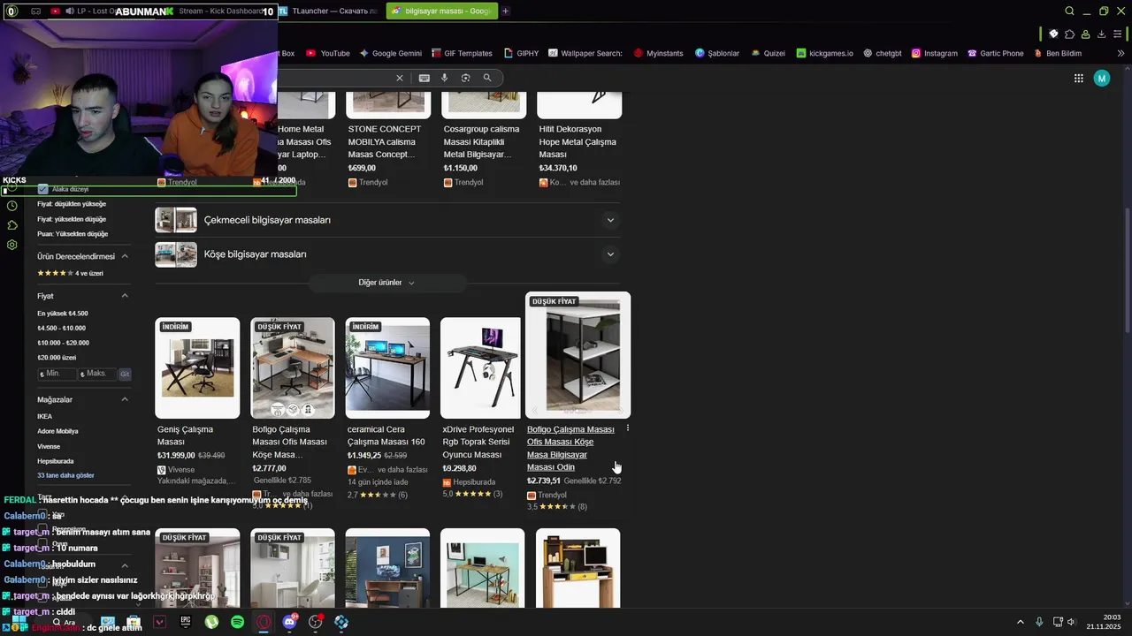Collapse the Mağazalar filter section

pos(125,399)
